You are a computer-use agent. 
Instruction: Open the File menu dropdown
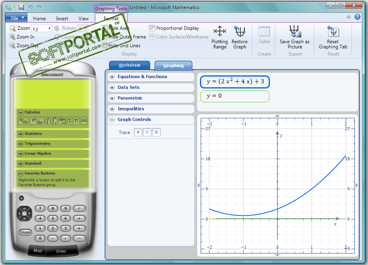tap(16, 18)
